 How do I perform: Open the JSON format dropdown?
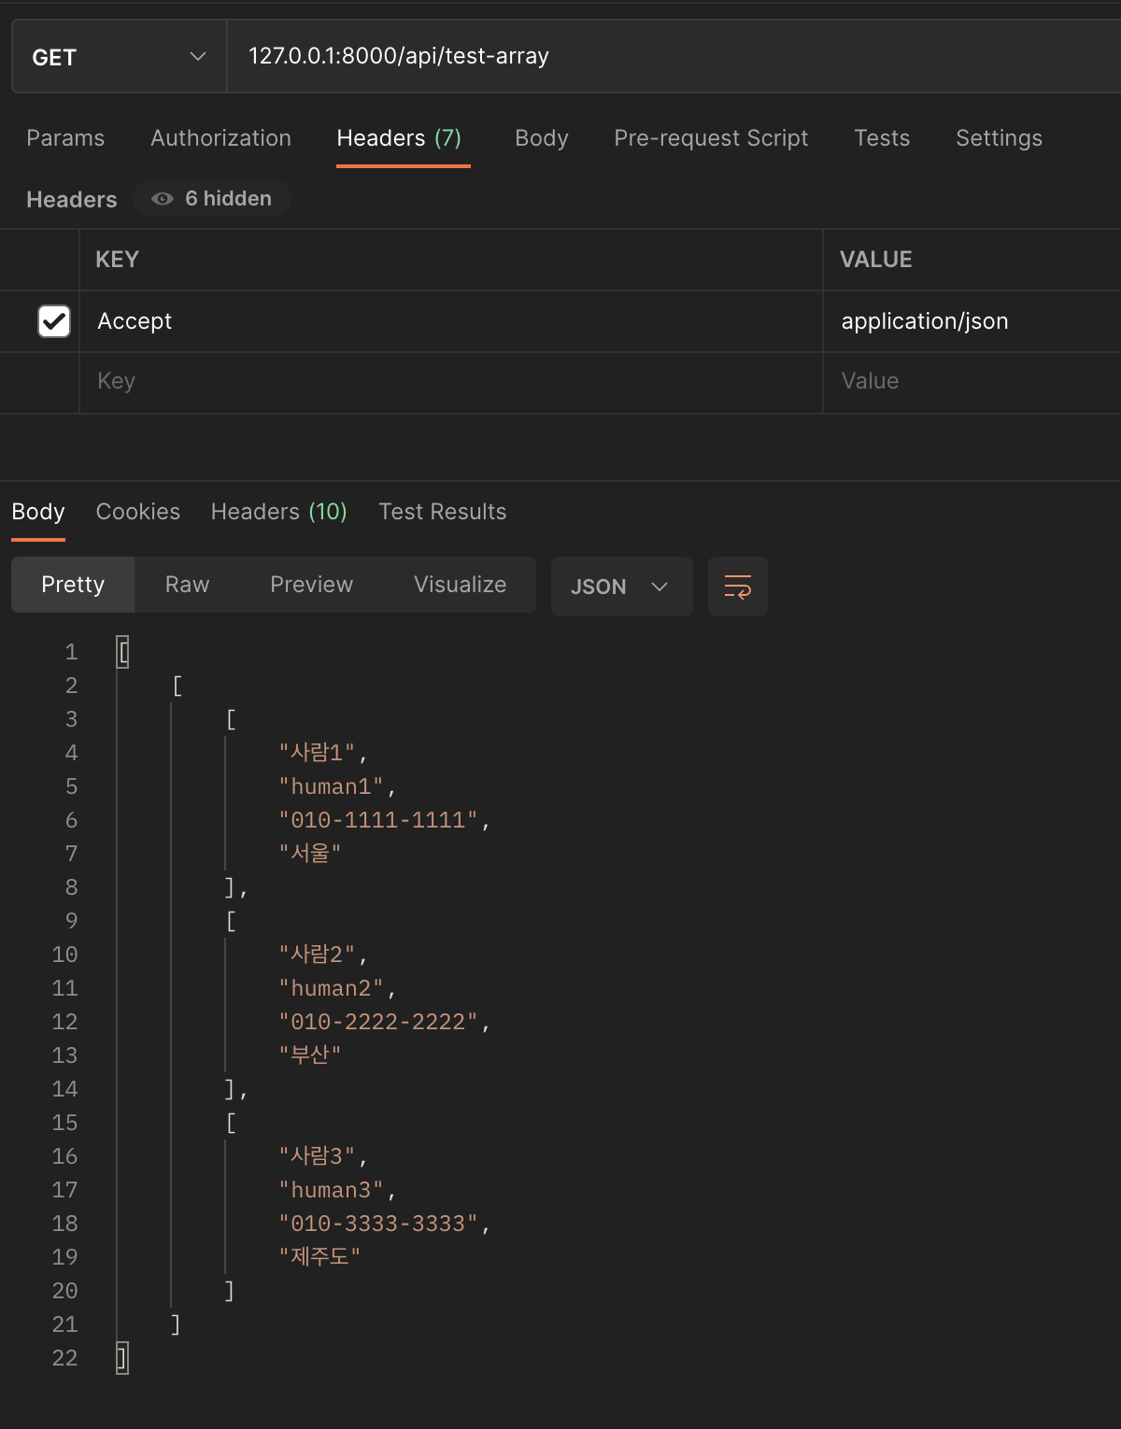coord(622,587)
